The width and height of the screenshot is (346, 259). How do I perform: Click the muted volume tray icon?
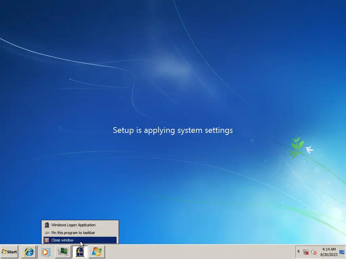point(314,252)
